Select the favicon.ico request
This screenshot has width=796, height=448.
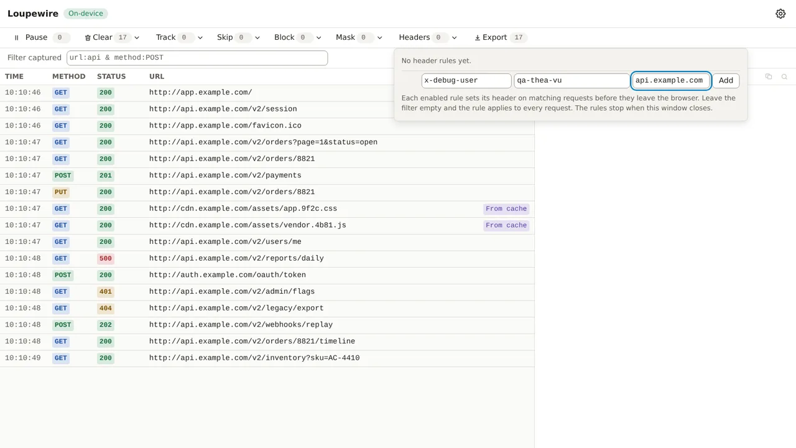coord(267,126)
